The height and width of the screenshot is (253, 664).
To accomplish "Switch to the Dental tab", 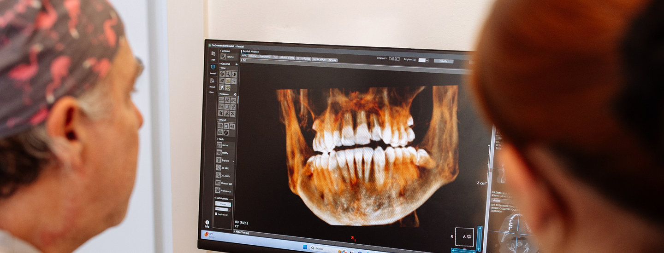I will point(253,56).
